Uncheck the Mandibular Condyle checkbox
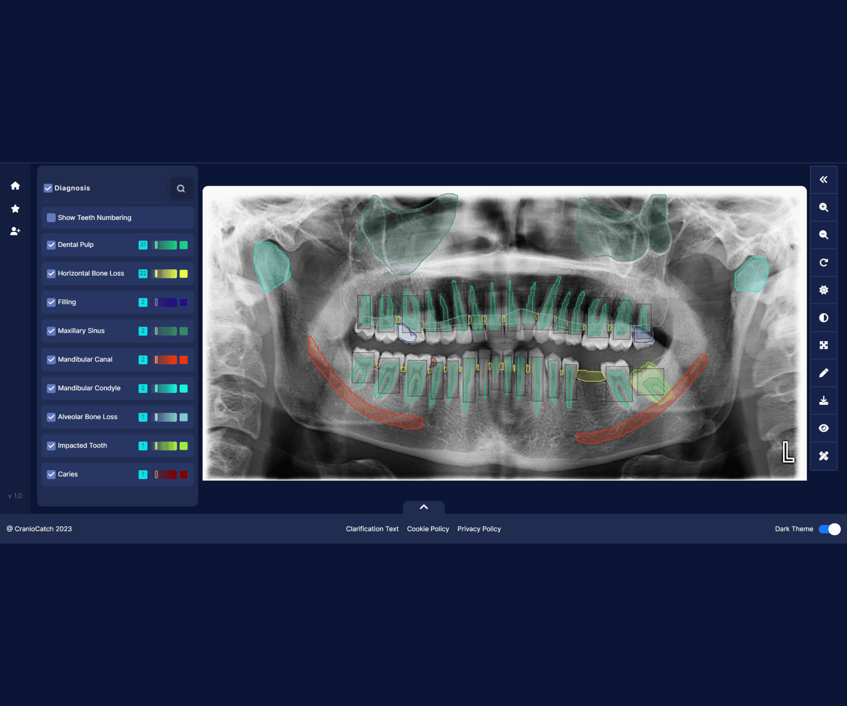Viewport: 847px width, 706px height. (x=51, y=388)
